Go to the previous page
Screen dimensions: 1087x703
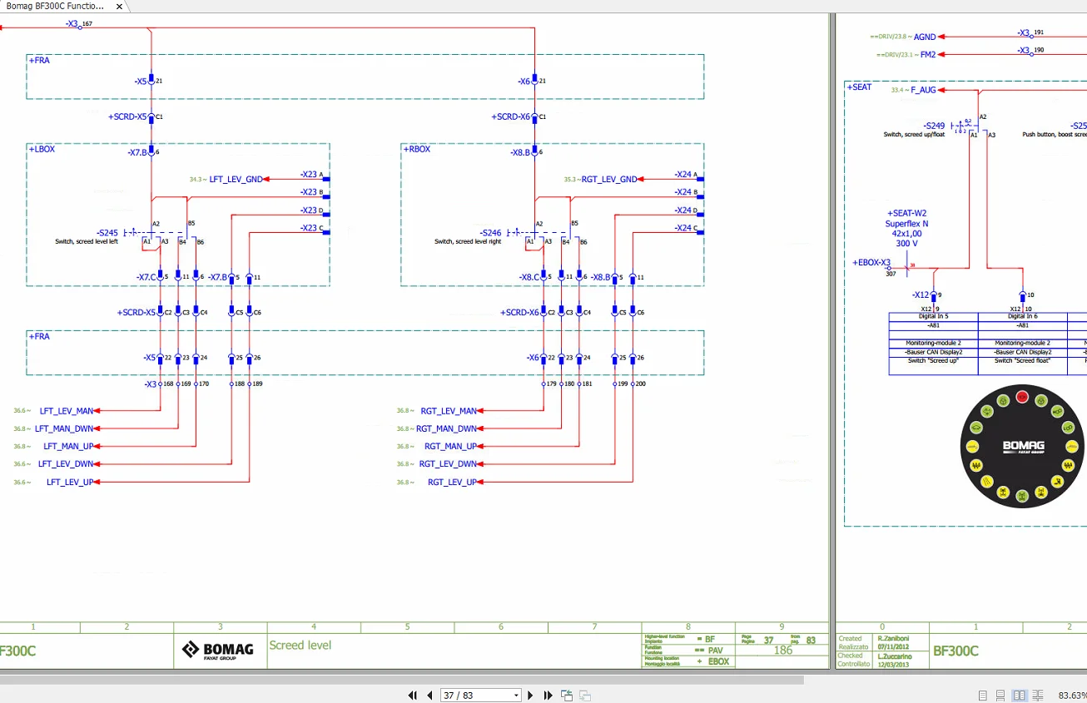click(x=429, y=696)
